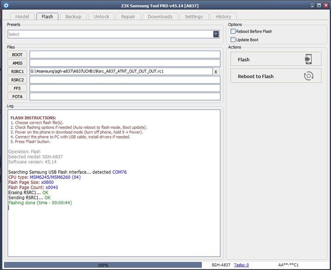Click the RSRC1 path field with Rsrc_A837 file
The image size is (331, 270).
click(x=121, y=71)
